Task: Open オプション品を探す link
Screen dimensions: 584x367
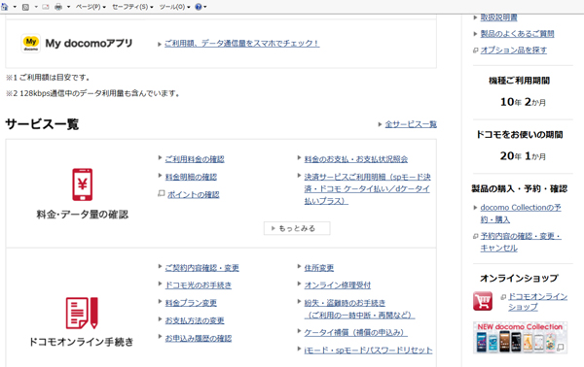Action: coord(513,50)
